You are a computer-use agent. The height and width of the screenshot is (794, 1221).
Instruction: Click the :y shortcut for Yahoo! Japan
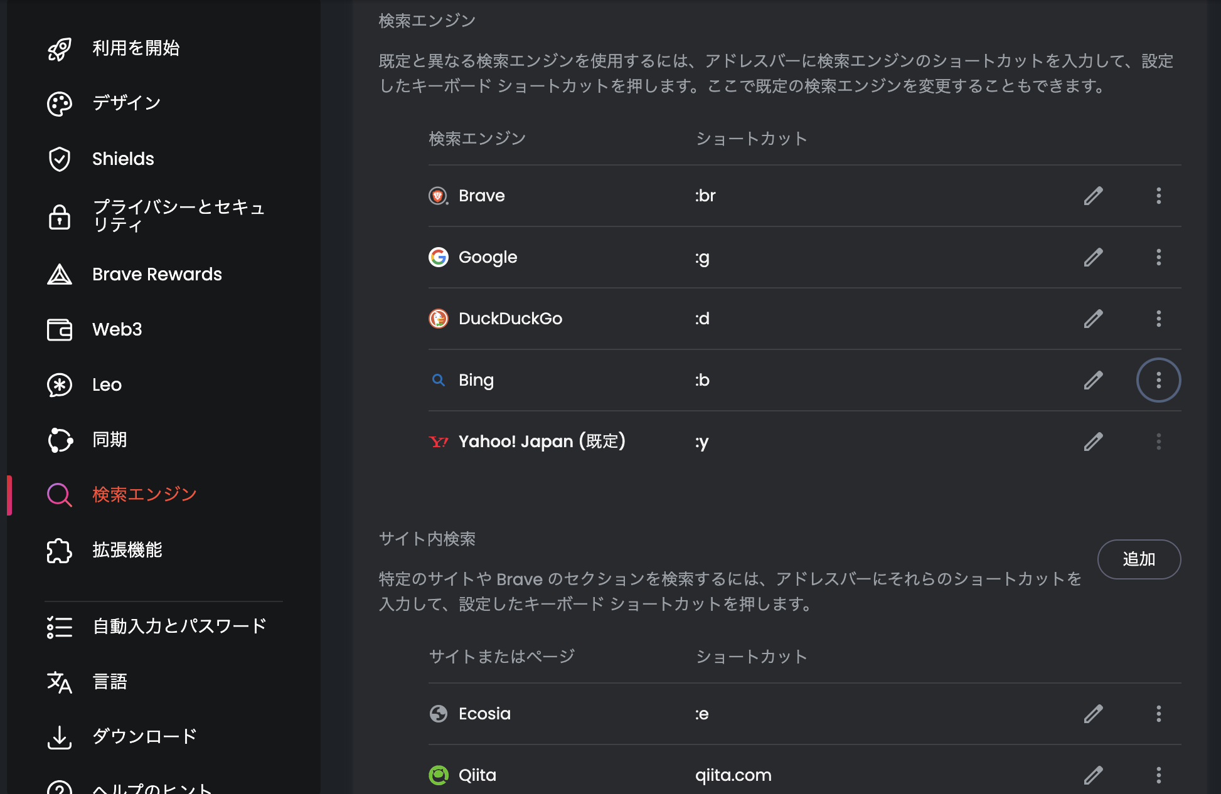(701, 442)
